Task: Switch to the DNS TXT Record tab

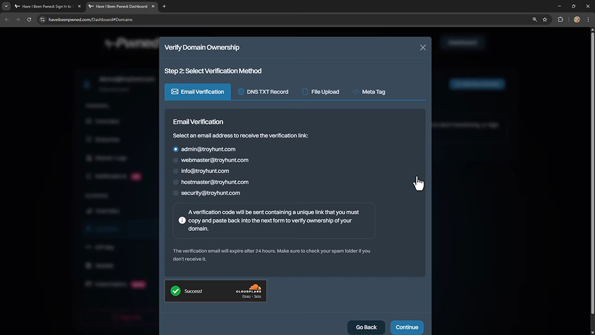Action: click(x=262, y=92)
